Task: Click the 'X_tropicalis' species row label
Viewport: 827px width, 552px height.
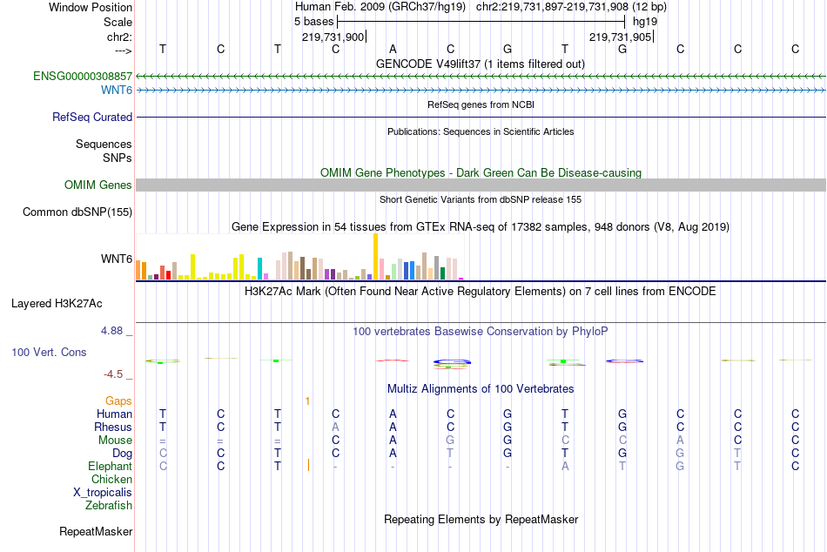Action: pos(103,493)
